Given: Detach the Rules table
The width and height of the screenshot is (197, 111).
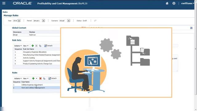Looking at the screenshot, I should coord(53,78).
